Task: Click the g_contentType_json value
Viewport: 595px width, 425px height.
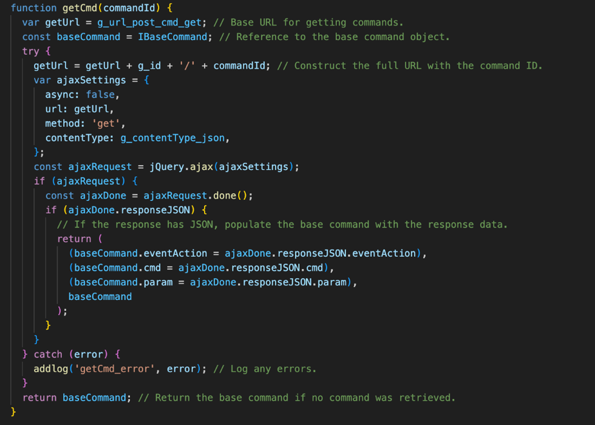Action: pyautogui.click(x=172, y=138)
